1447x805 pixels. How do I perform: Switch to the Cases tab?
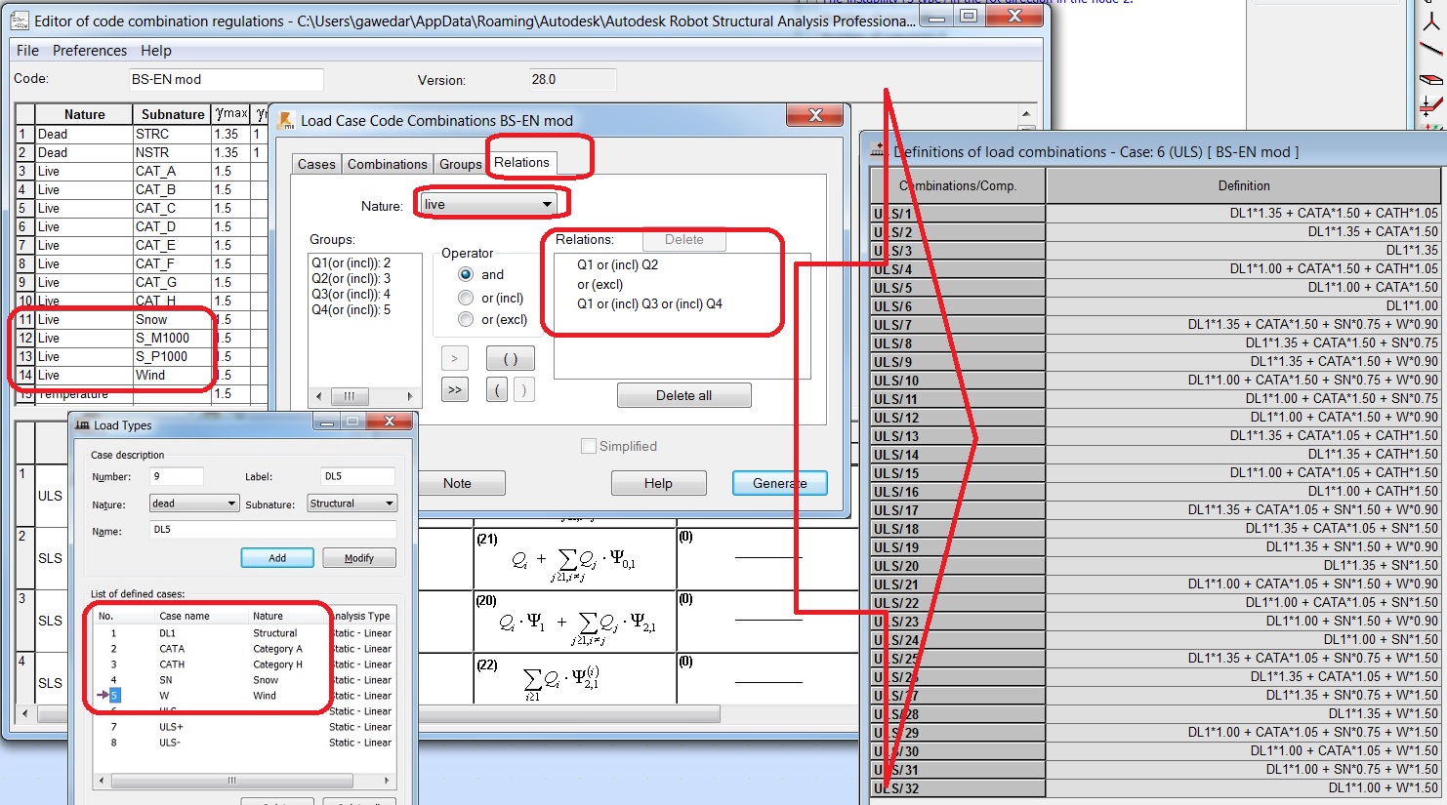[316, 164]
